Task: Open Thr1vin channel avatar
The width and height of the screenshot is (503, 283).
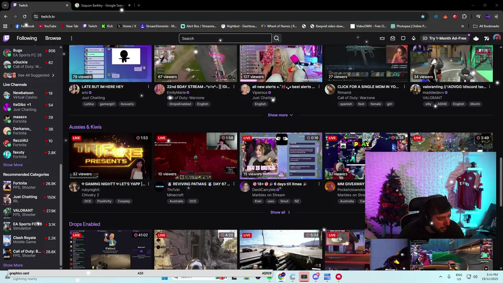Action: 160,186
